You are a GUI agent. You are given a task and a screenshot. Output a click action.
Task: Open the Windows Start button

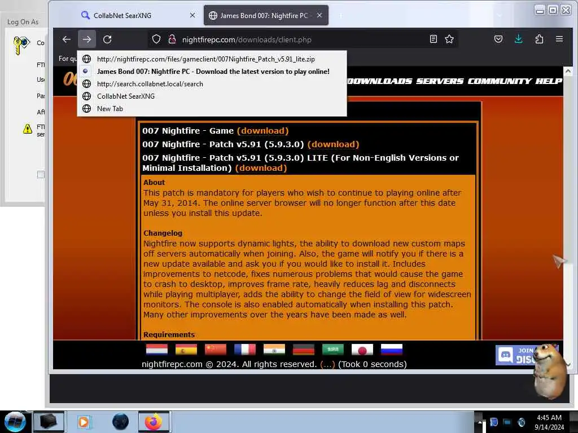point(15,422)
